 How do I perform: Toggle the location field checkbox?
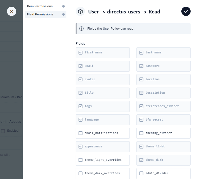pyautogui.click(x=141, y=79)
